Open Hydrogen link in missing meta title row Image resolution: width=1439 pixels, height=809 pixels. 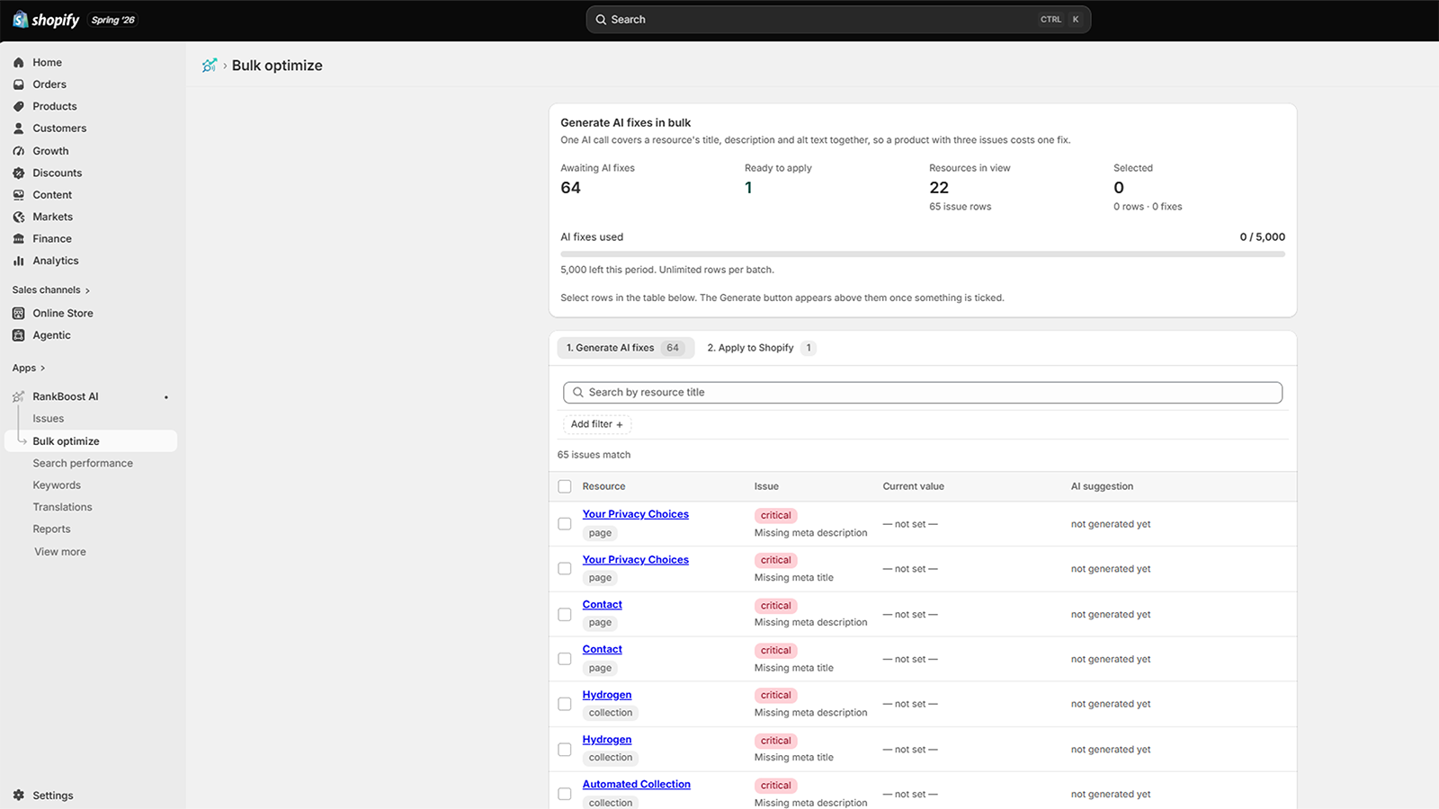pos(607,740)
